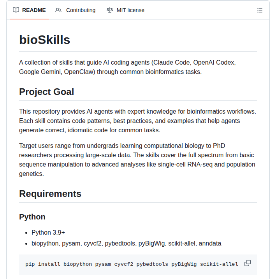
Task: Click the README book icon
Action: coord(16,10)
